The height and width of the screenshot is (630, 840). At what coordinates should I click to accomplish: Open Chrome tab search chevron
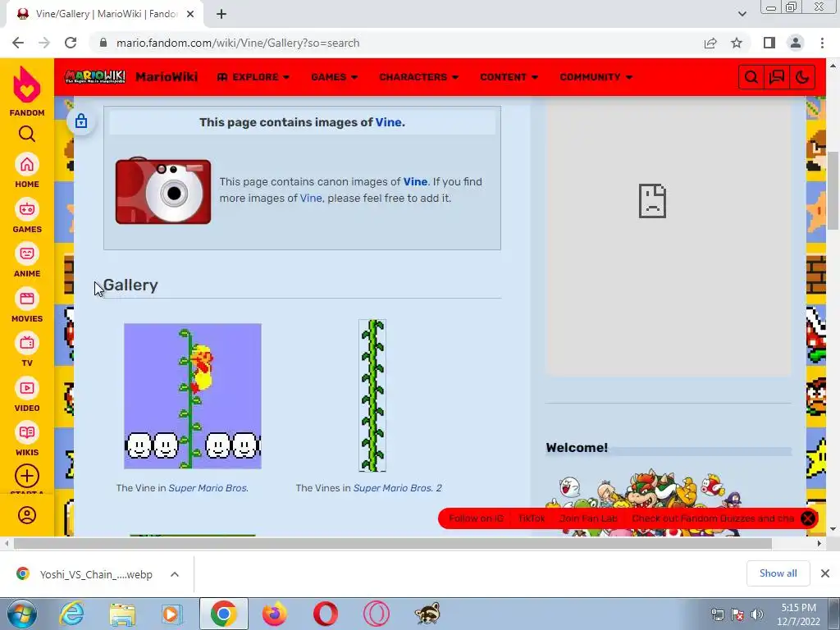[742, 14]
